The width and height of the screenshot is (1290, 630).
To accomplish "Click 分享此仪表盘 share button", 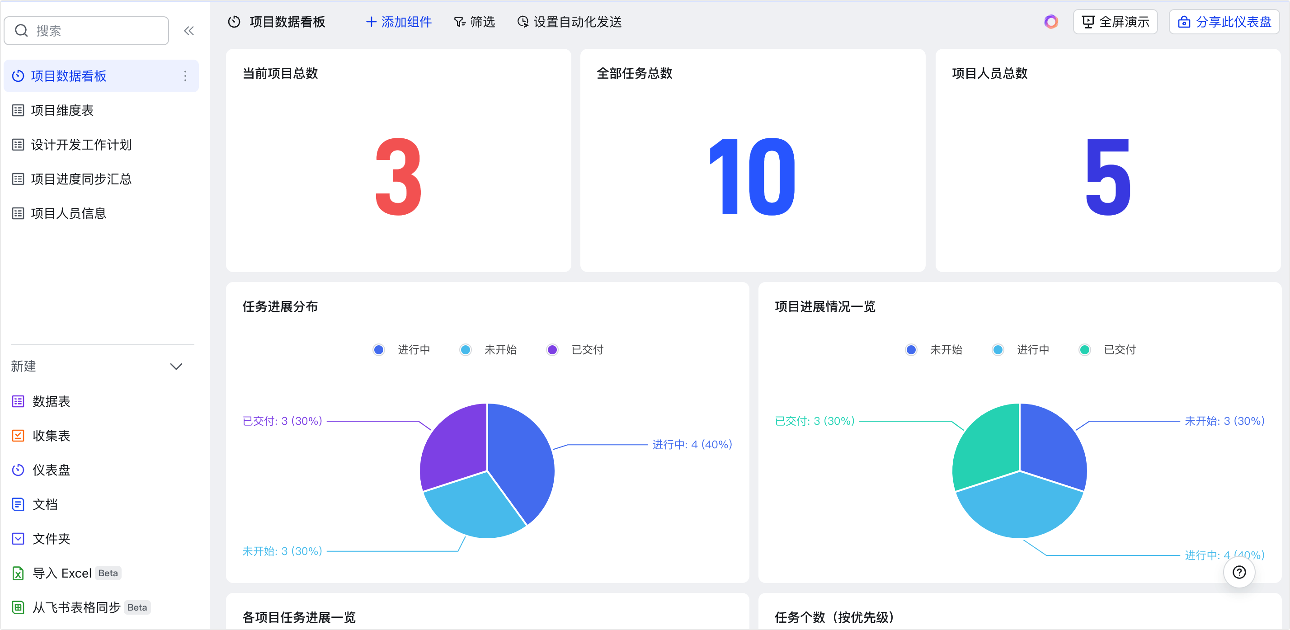I will point(1224,22).
